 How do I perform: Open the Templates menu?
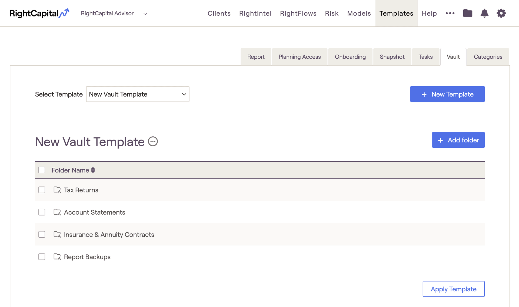click(396, 13)
